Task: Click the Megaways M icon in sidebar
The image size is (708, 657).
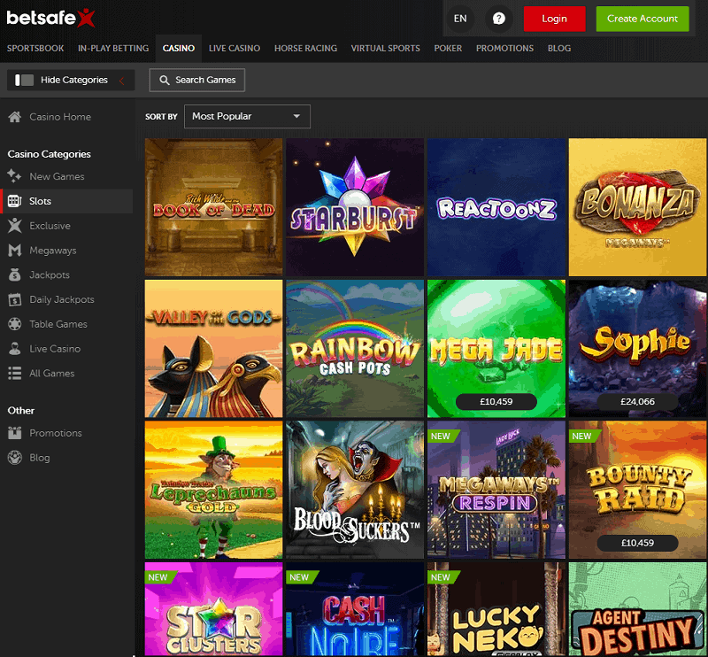Action: [14, 251]
